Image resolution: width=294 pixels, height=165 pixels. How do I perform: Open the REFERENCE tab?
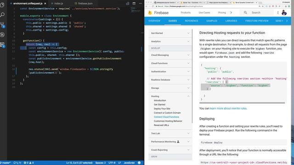point(192,21)
